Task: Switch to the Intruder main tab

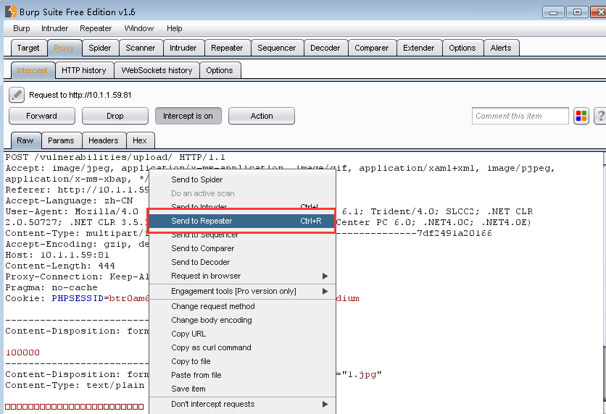Action: coord(183,48)
